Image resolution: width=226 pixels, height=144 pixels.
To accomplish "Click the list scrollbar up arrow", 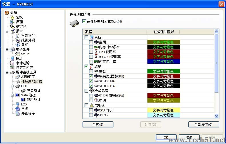I will [x=216, y=31].
